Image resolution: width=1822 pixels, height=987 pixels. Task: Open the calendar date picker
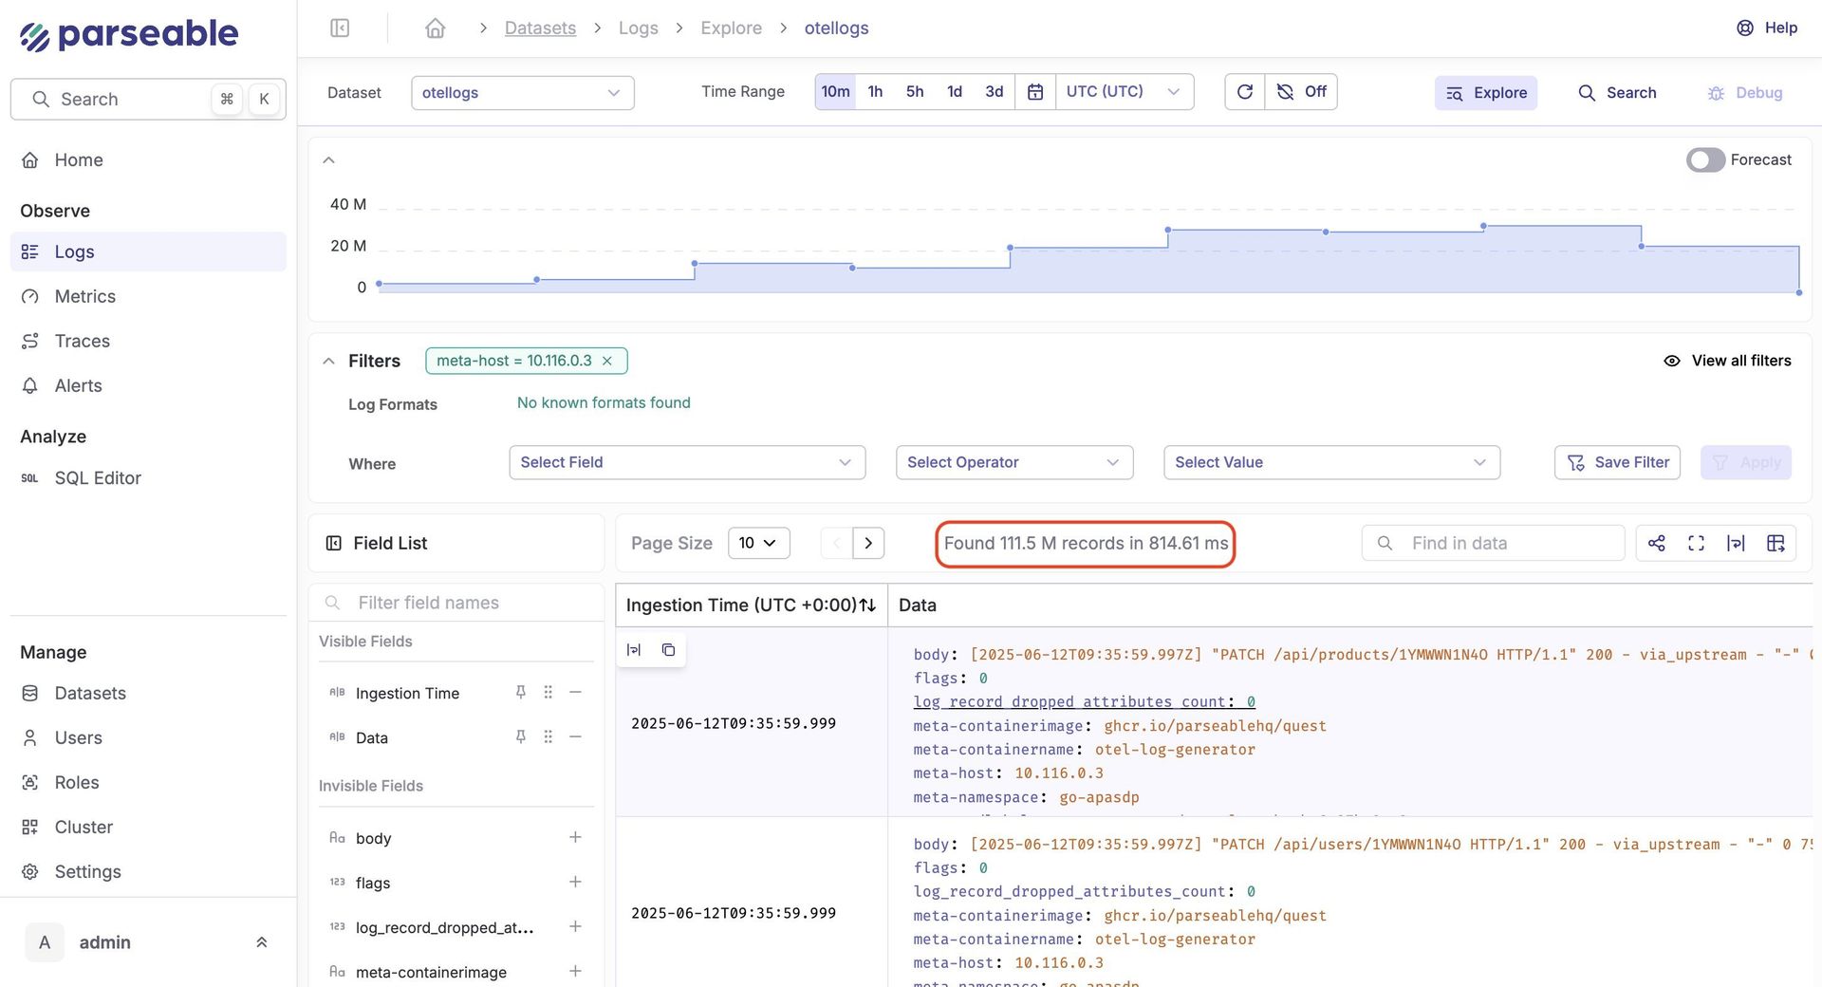pyautogui.click(x=1035, y=92)
